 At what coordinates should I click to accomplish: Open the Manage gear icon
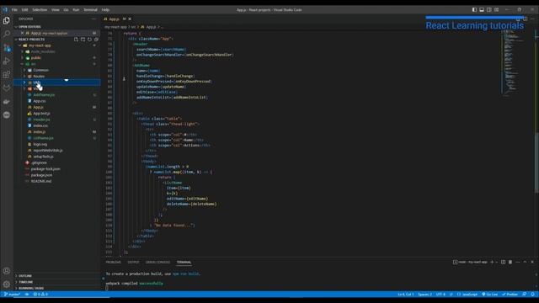pyautogui.click(x=7, y=284)
